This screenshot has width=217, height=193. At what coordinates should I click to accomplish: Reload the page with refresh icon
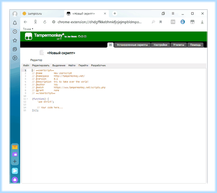pyautogui.click(x=45, y=22)
